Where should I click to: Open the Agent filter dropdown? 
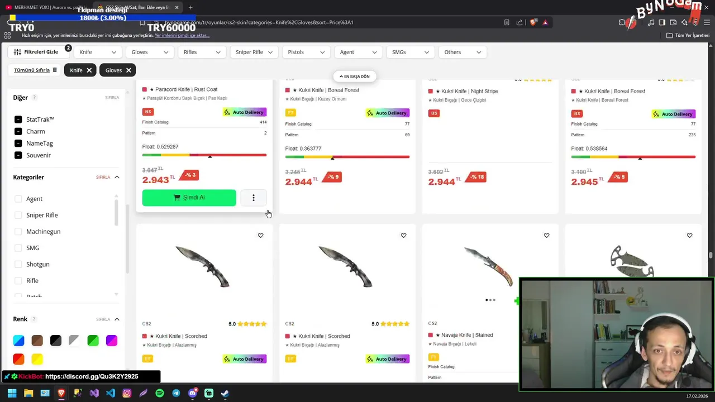click(x=359, y=52)
